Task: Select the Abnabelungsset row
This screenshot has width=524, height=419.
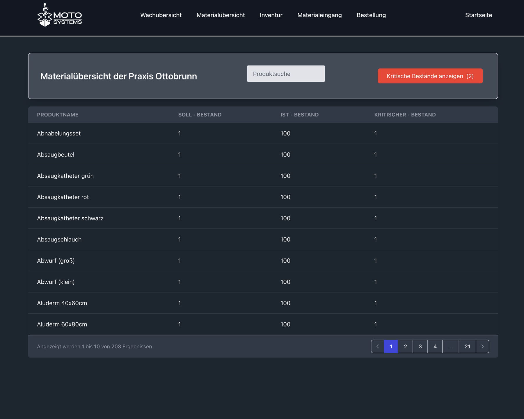Action: (x=59, y=133)
